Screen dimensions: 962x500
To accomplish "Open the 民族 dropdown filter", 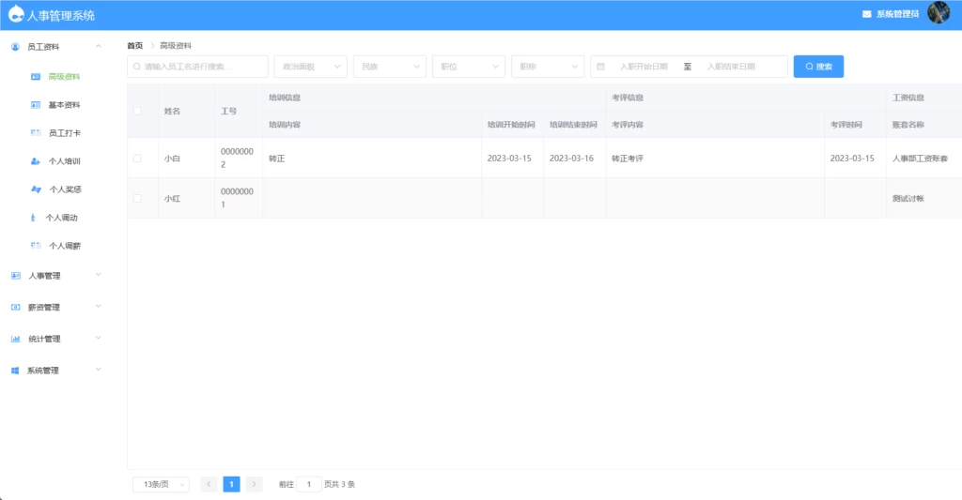I will [x=390, y=67].
